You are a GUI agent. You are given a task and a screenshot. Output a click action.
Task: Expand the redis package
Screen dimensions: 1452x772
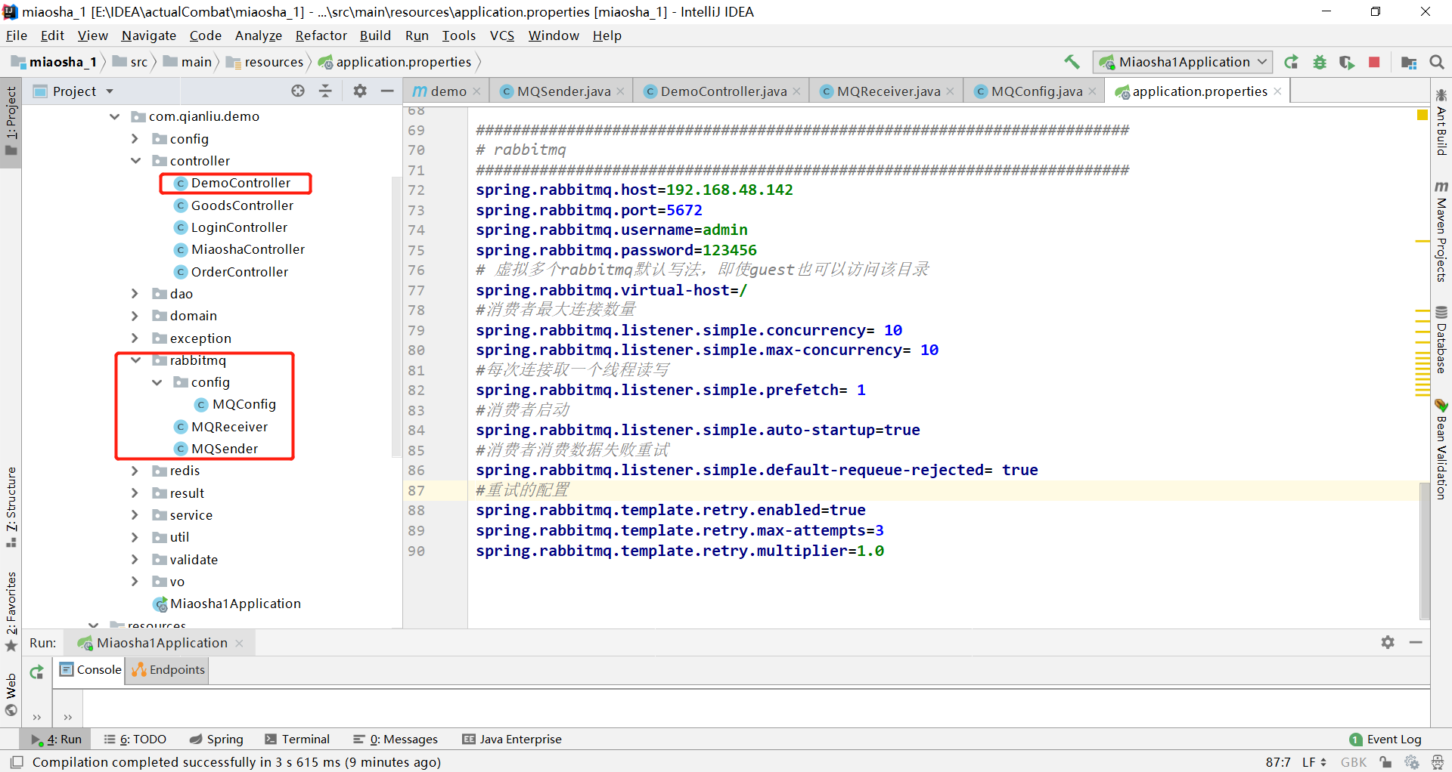tap(135, 471)
